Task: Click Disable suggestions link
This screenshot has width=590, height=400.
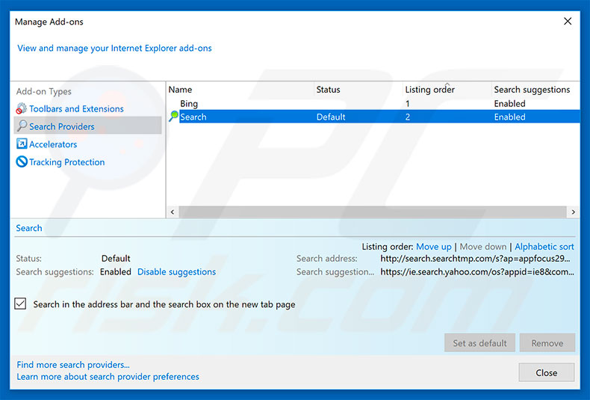Action: [x=176, y=272]
